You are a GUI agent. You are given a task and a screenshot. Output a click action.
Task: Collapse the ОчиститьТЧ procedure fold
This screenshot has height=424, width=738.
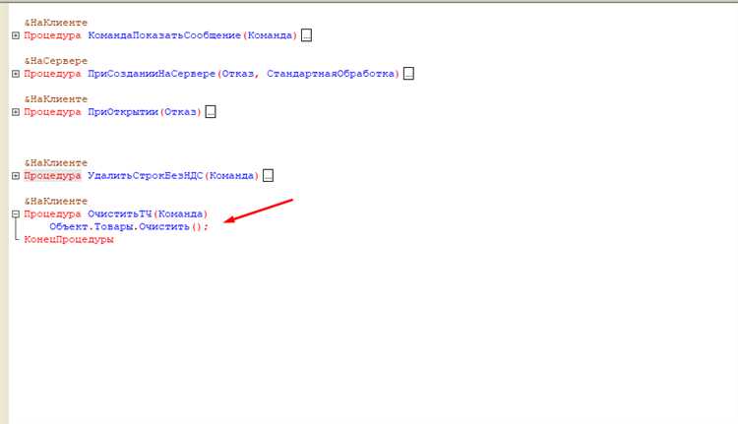16,214
